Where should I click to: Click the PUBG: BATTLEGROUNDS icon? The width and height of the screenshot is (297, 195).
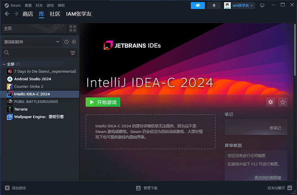click(x=9, y=102)
